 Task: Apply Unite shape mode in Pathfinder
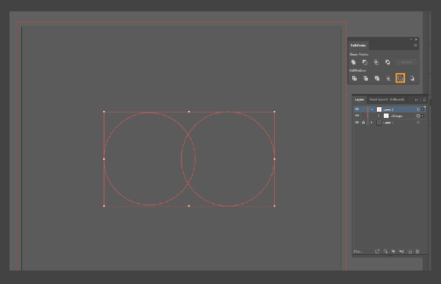click(x=353, y=62)
